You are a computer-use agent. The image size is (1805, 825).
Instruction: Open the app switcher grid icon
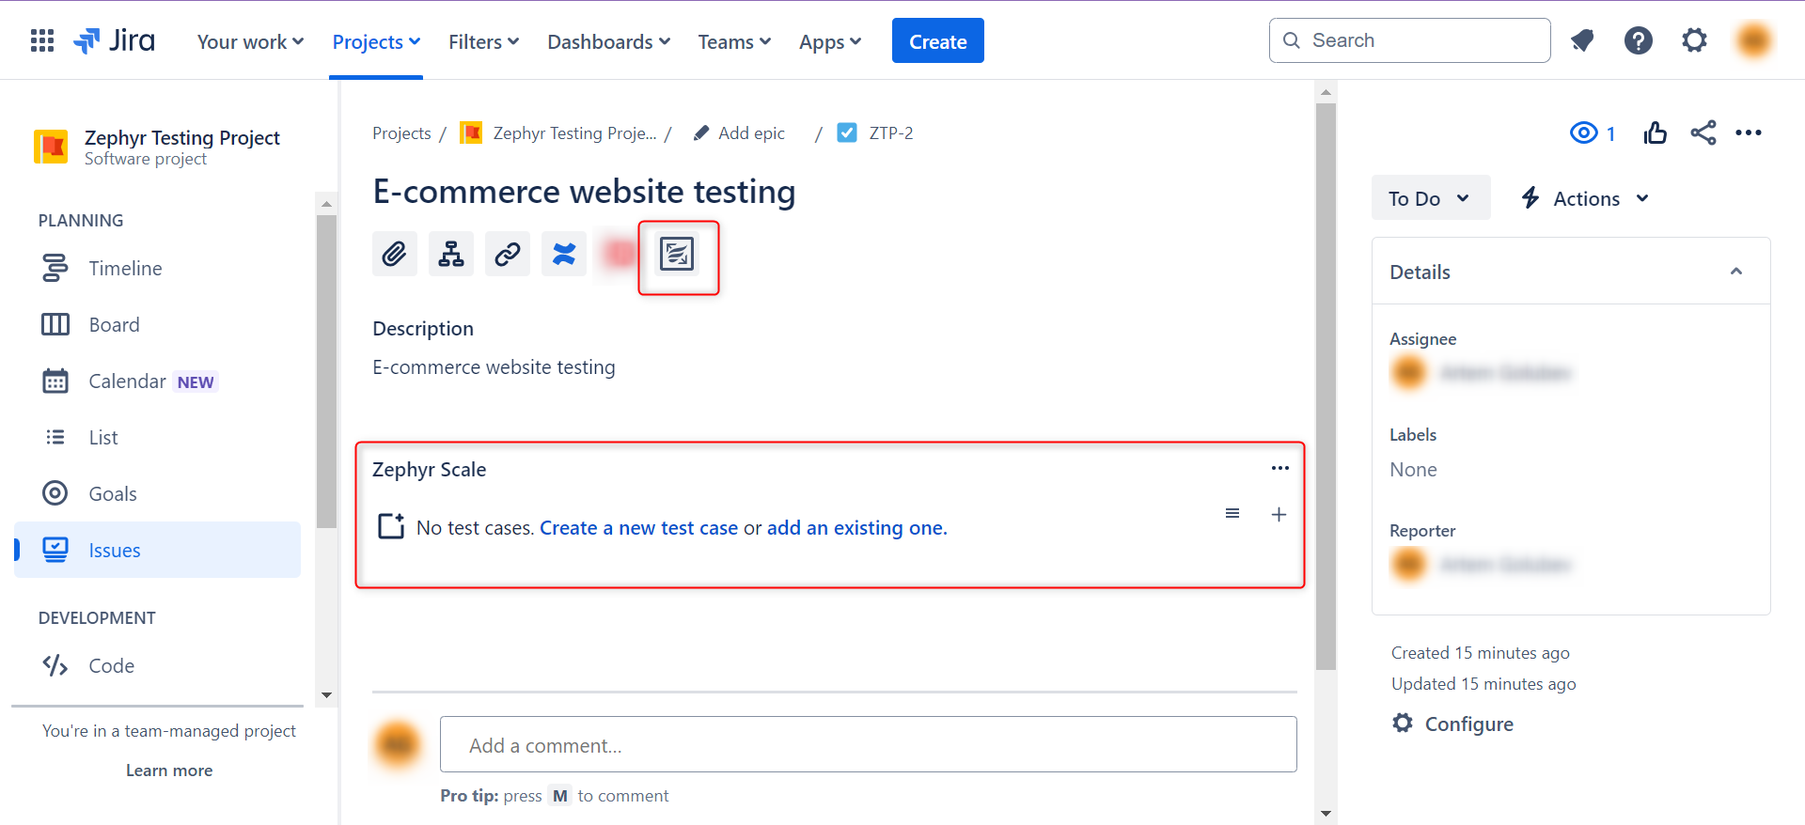point(42,40)
